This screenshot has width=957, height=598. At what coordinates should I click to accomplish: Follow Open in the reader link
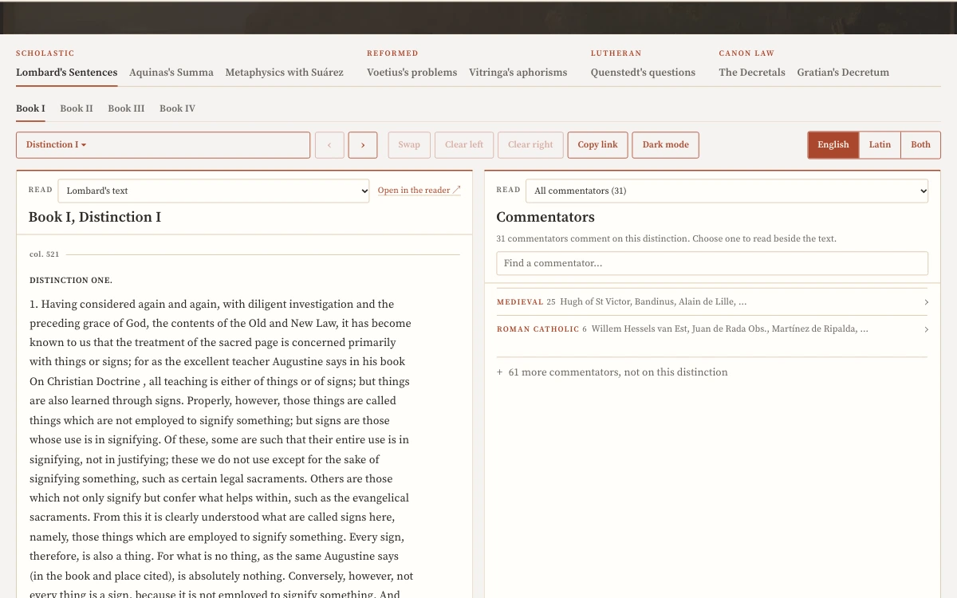click(x=419, y=191)
